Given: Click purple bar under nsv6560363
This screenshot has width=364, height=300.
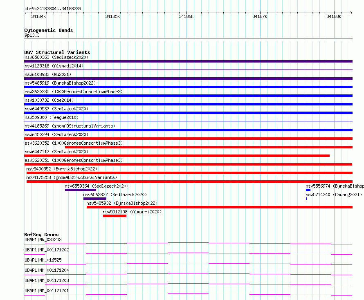Looking at the screenshot, I should [188, 61].
